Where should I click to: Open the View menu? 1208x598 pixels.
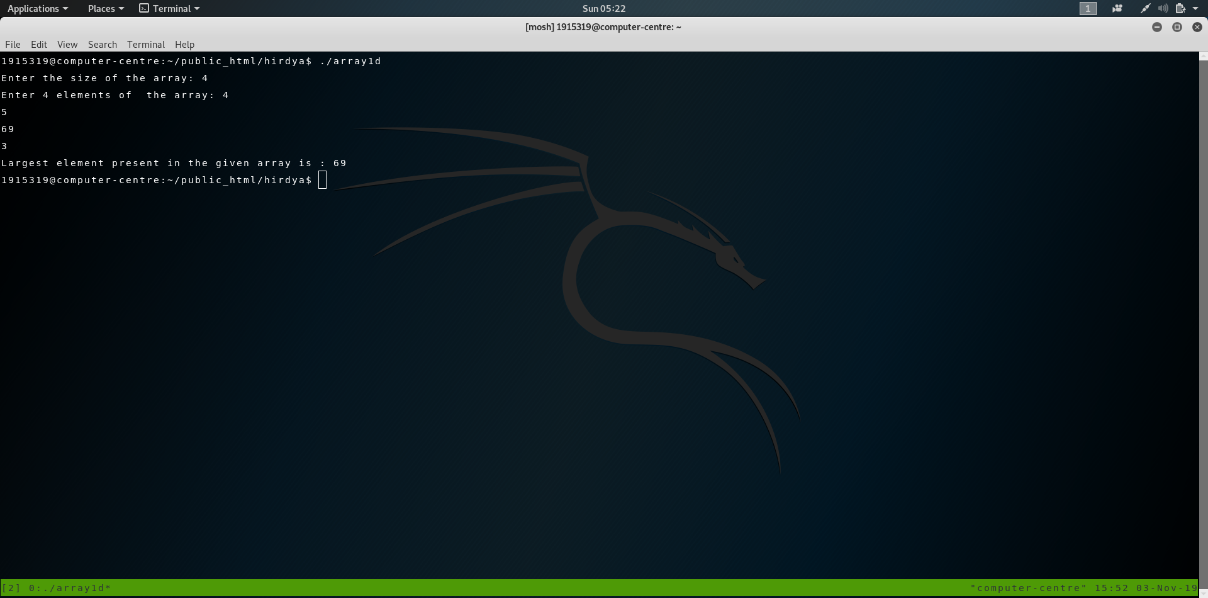coord(67,45)
